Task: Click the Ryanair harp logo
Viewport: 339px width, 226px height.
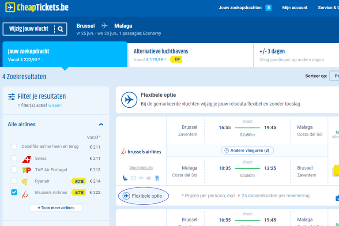Action: click(25, 182)
